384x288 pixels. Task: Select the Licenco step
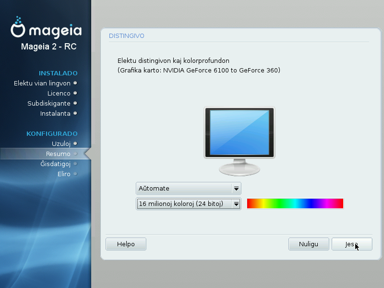tap(59, 93)
